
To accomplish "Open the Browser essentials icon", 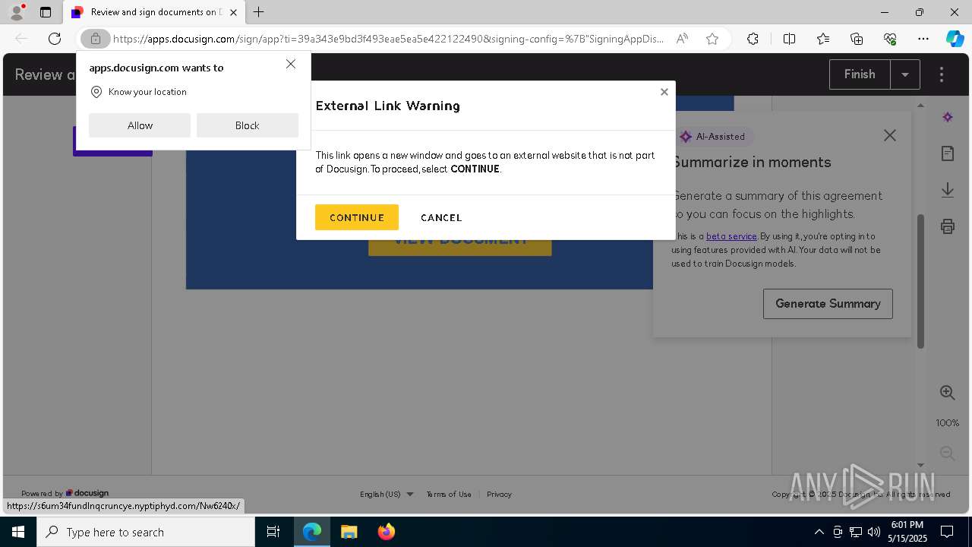I will point(890,39).
